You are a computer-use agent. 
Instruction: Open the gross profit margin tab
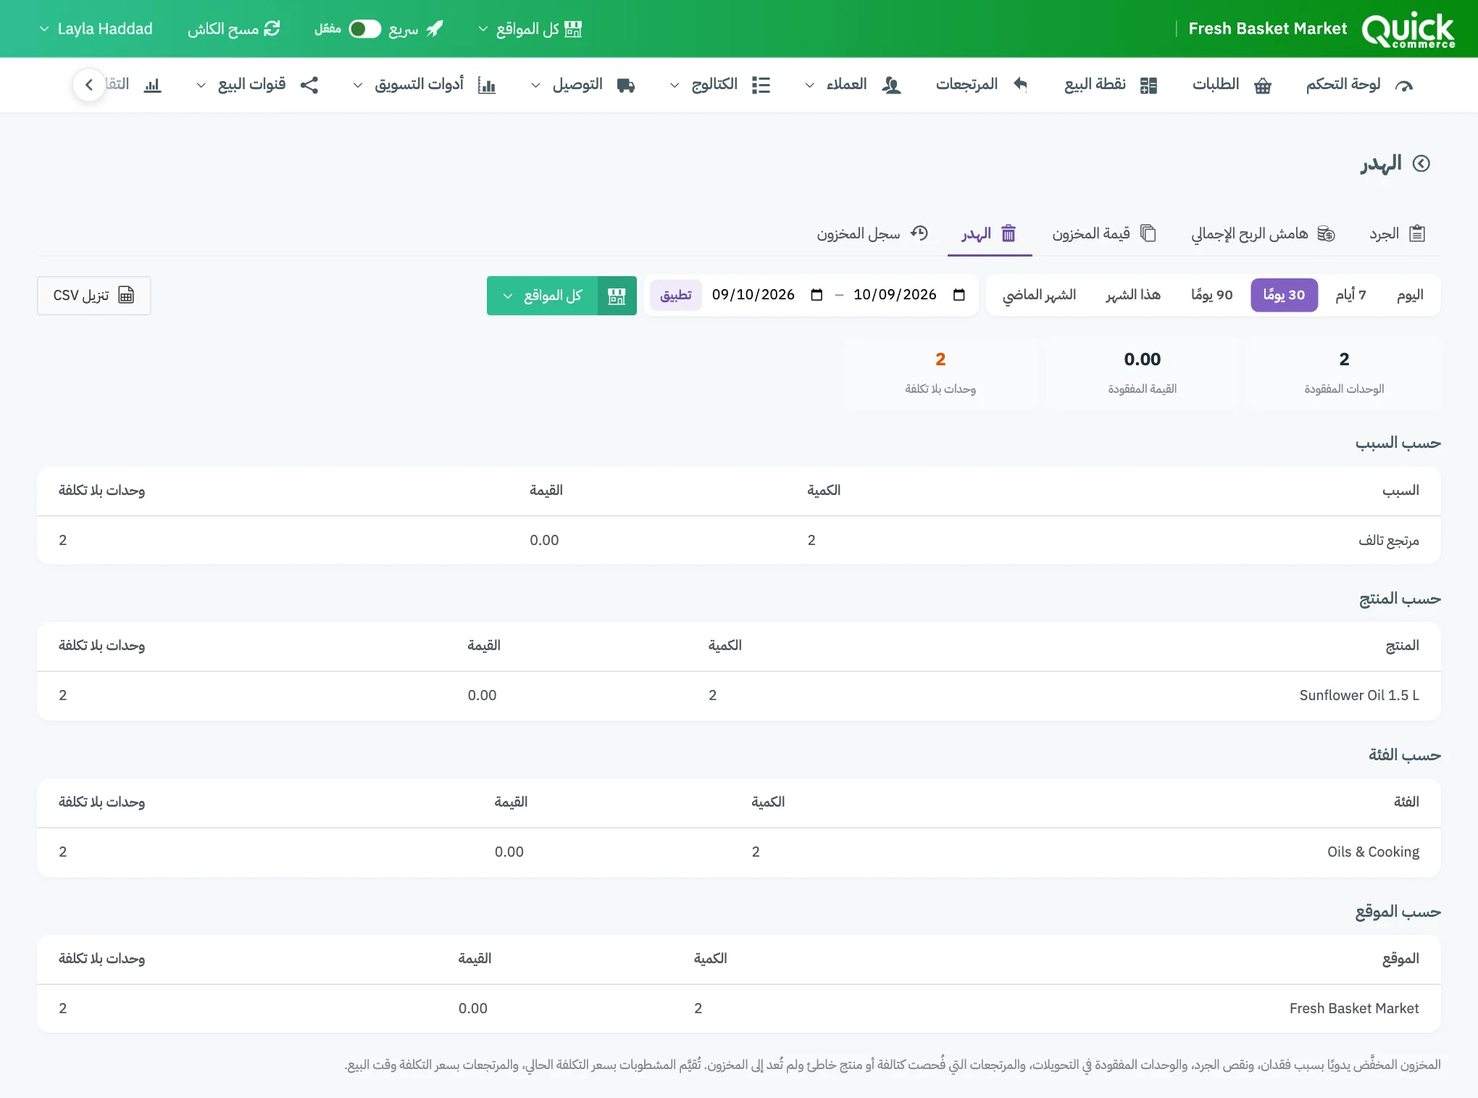pyautogui.click(x=1263, y=234)
